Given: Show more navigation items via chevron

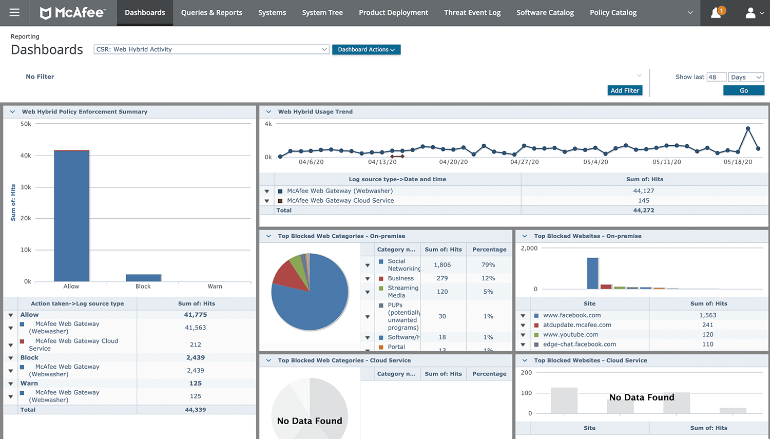Looking at the screenshot, I should click(x=690, y=13).
